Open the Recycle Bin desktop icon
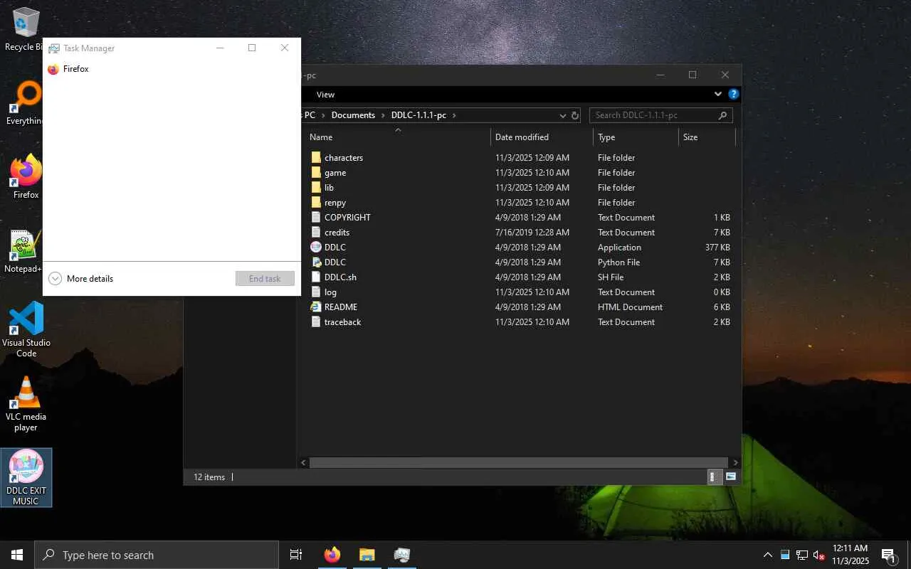The height and width of the screenshot is (569, 911). click(x=26, y=28)
